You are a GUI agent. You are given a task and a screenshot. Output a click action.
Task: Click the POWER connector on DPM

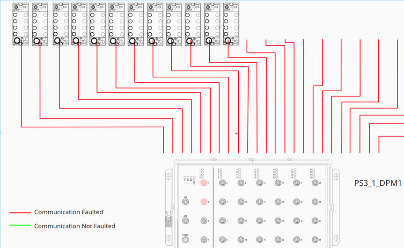[x=185, y=240]
